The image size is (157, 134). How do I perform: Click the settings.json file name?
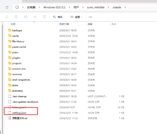pyautogui.click(x=19, y=113)
